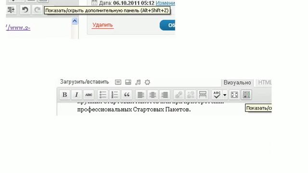Viewport: 308px width, 173px height.
Task: Run the spell checker ABC icon
Action: pyautogui.click(x=217, y=95)
